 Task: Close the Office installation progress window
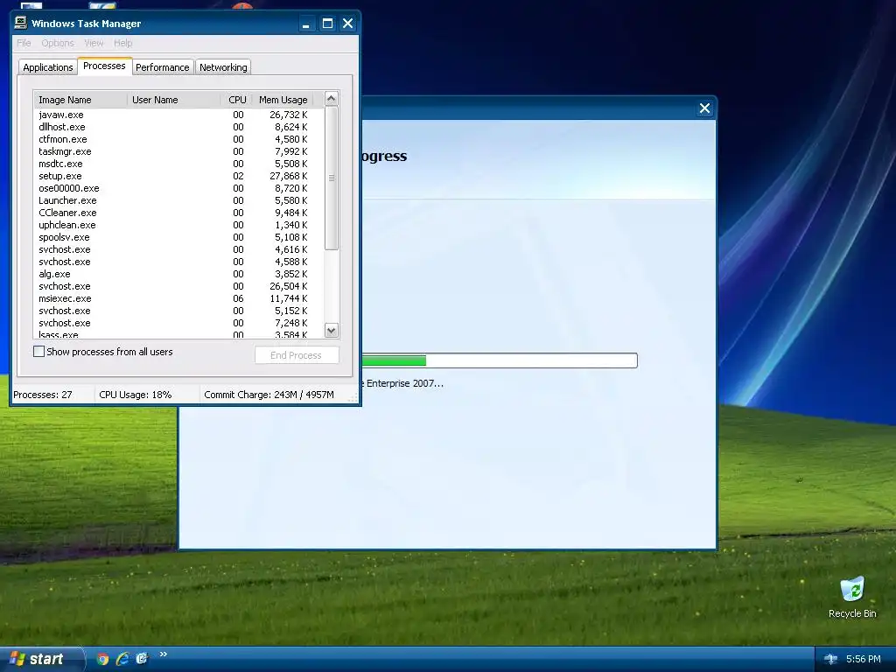coord(704,108)
